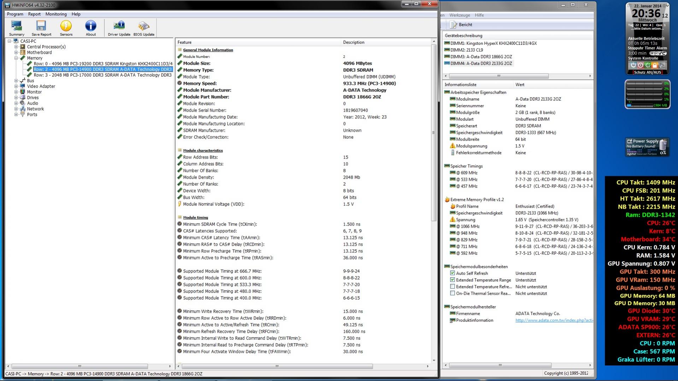Click the Feature column header
678x381 pixels.
(x=258, y=42)
